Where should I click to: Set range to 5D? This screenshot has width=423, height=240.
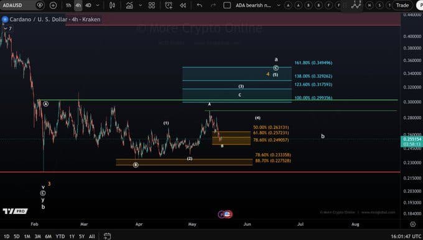pyautogui.click(x=17, y=236)
